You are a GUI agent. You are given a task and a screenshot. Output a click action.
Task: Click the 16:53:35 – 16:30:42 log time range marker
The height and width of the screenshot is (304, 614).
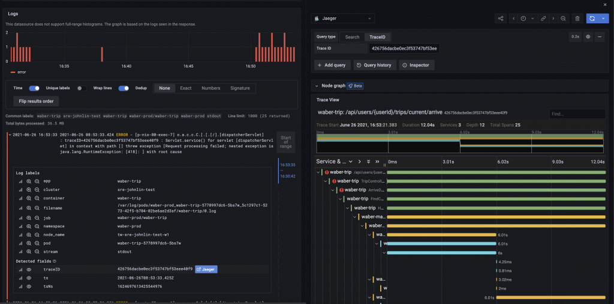287,171
